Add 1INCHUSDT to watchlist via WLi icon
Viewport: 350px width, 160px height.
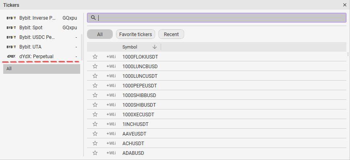111,124
